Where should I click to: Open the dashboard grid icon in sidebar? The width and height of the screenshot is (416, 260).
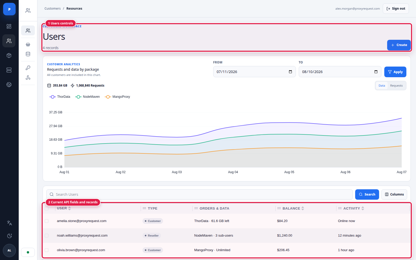[9, 26]
